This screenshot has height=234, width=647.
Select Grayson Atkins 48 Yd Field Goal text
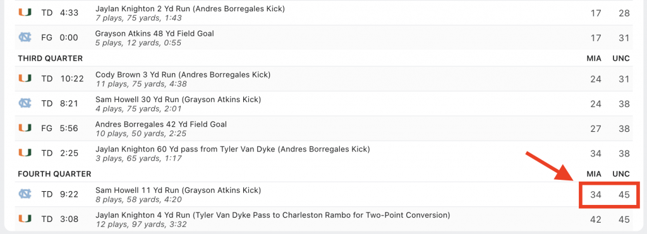pos(155,33)
